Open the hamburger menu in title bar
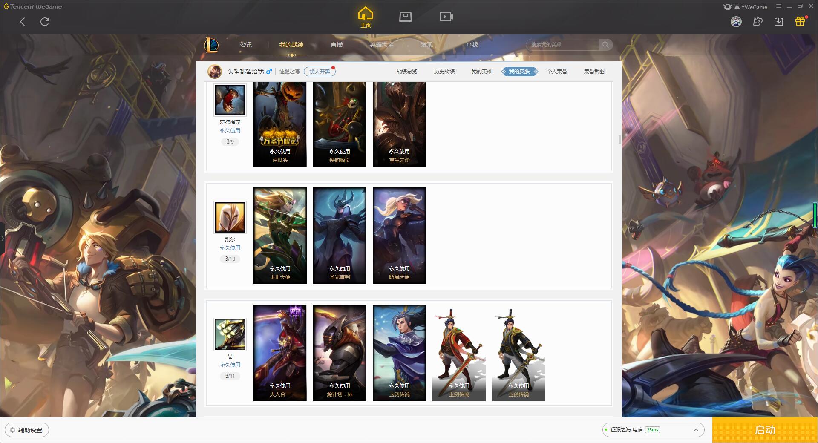 (x=779, y=6)
